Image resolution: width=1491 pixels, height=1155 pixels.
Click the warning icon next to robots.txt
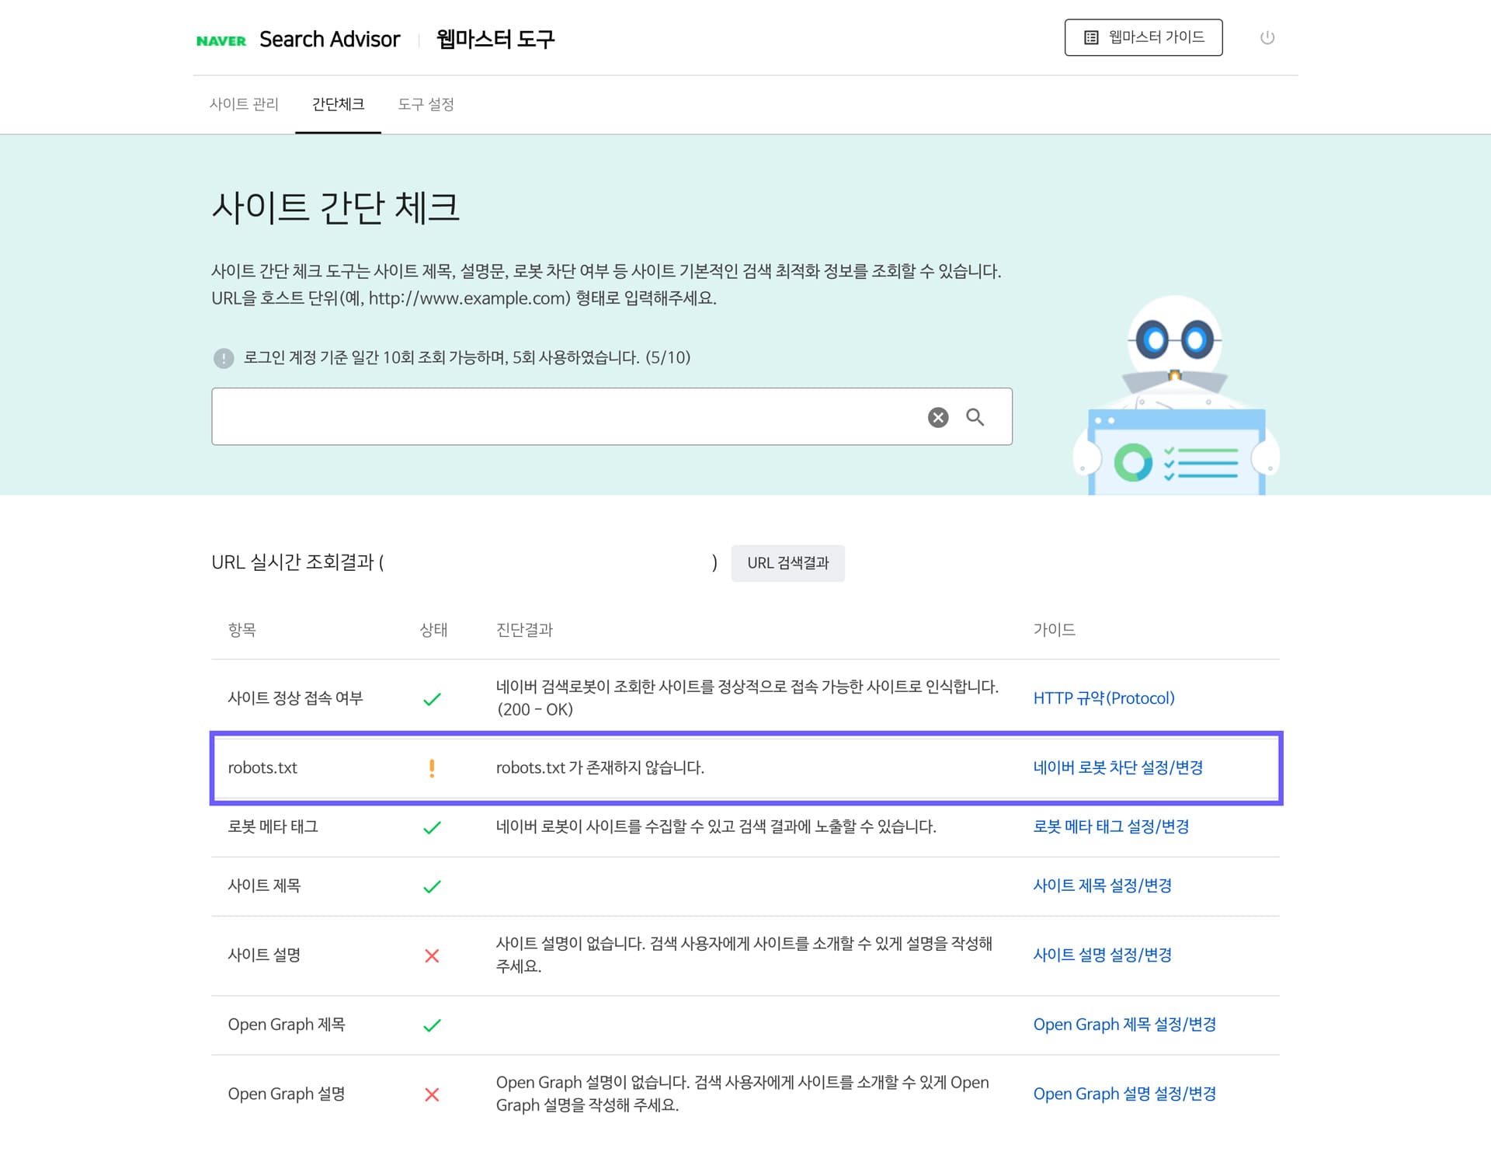tap(433, 767)
